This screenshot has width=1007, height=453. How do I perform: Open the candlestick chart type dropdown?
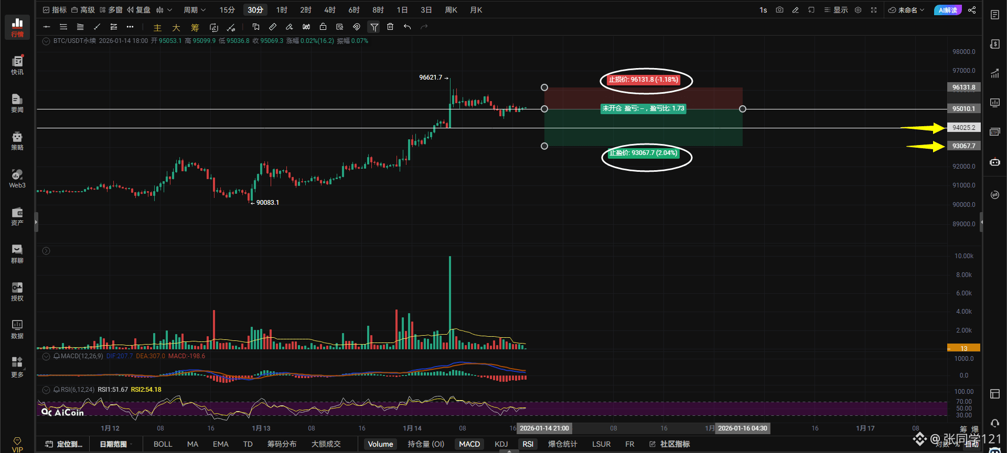(x=164, y=10)
